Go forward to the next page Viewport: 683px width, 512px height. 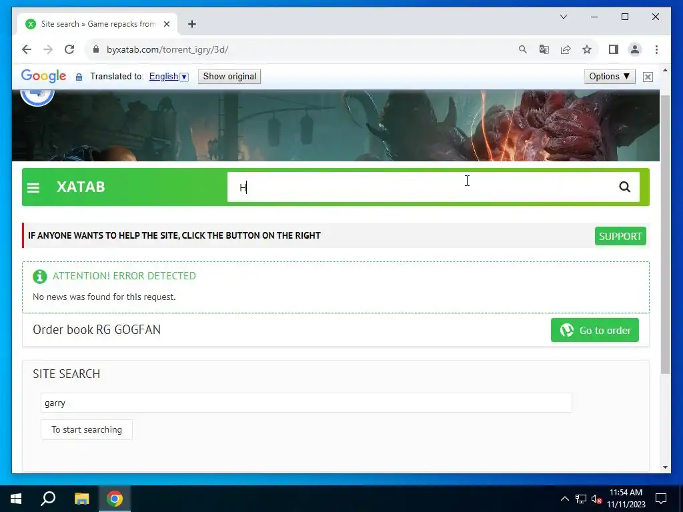(x=48, y=49)
